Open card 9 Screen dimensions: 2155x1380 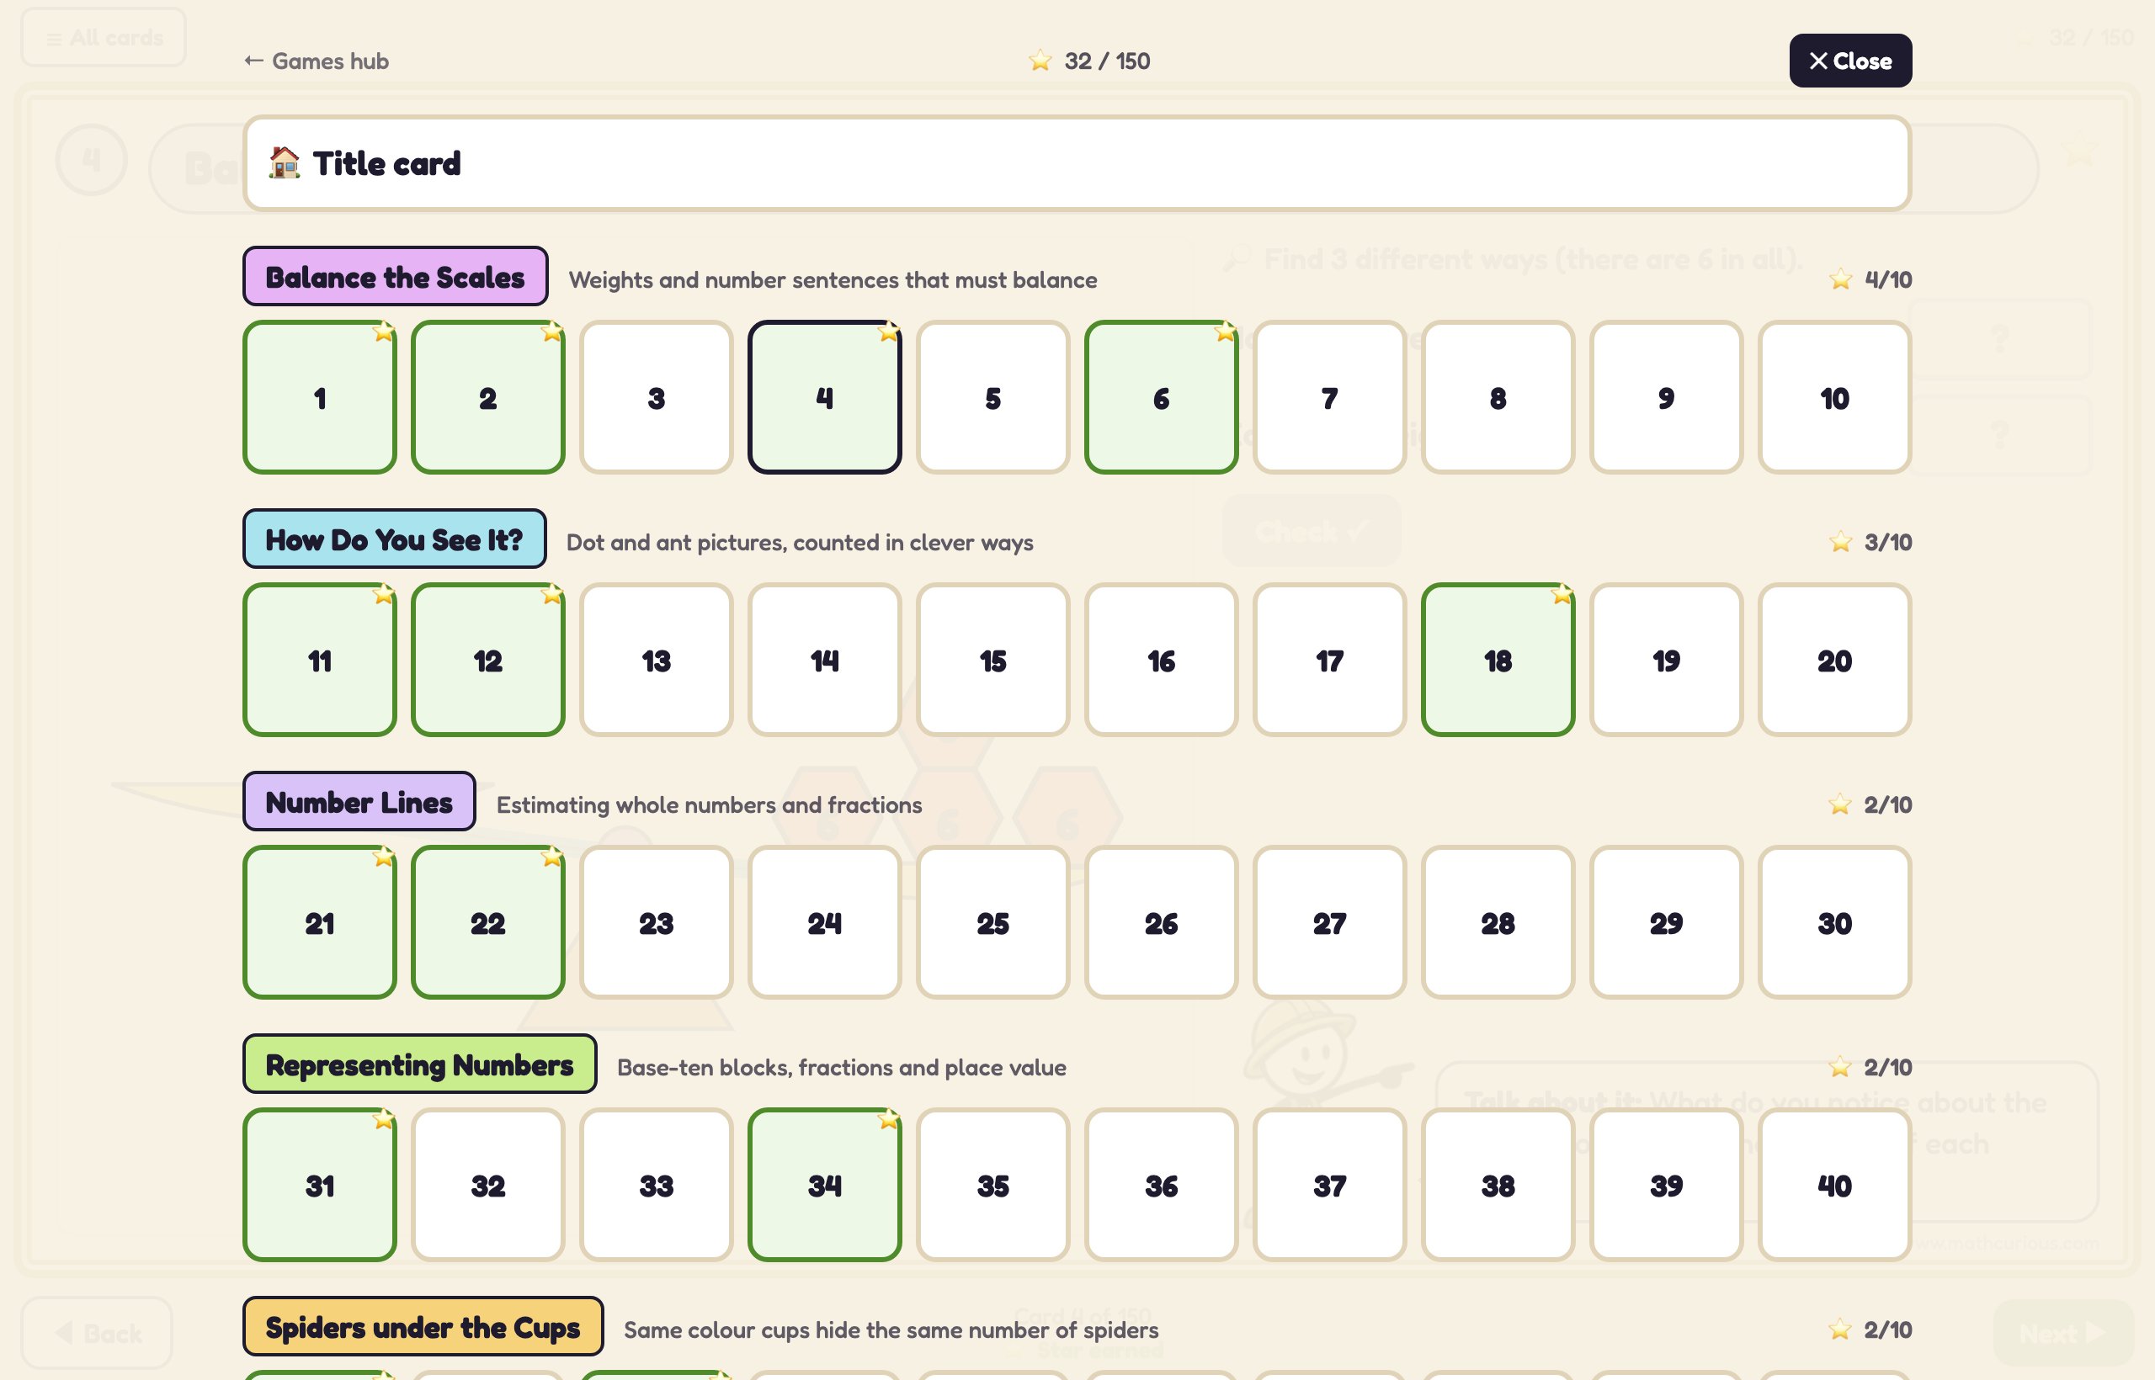coord(1667,397)
